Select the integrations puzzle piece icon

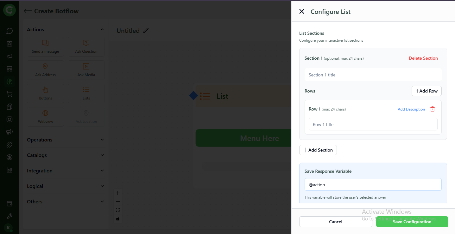(x=9, y=144)
